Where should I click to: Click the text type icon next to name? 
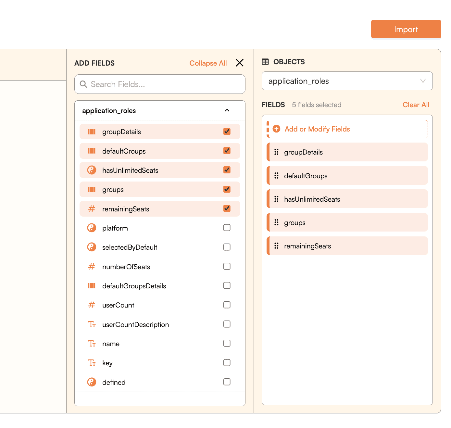[92, 343]
